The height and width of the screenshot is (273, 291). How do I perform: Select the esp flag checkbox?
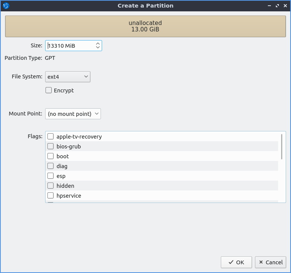point(50,176)
